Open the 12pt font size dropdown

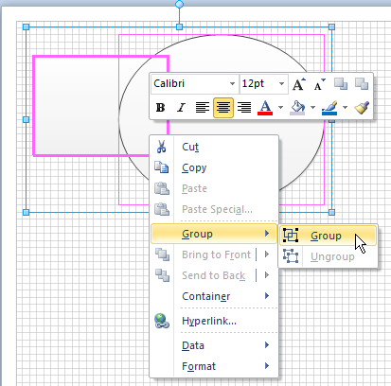(x=281, y=84)
